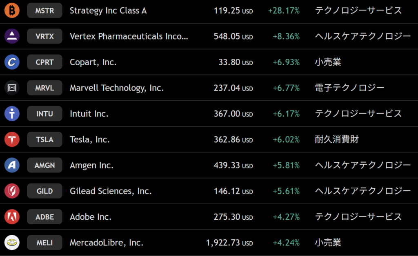
Task: Select the MELI ticker badge
Action: tap(44, 243)
